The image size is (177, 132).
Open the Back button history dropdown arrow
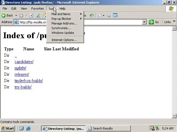(16, 15)
